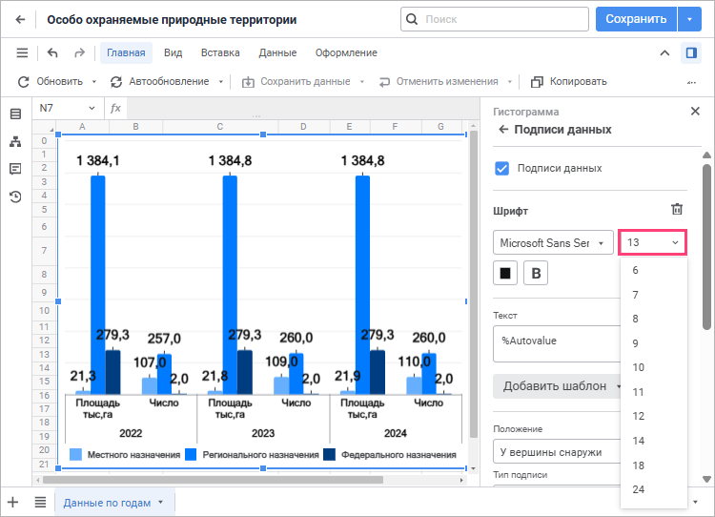
Task: Open the comments sidebar icon
Action: pos(15,169)
